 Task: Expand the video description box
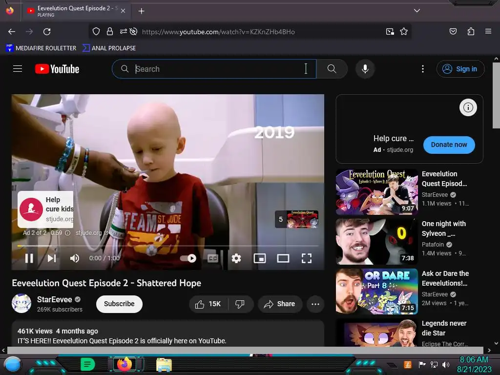pyautogui.click(x=168, y=333)
